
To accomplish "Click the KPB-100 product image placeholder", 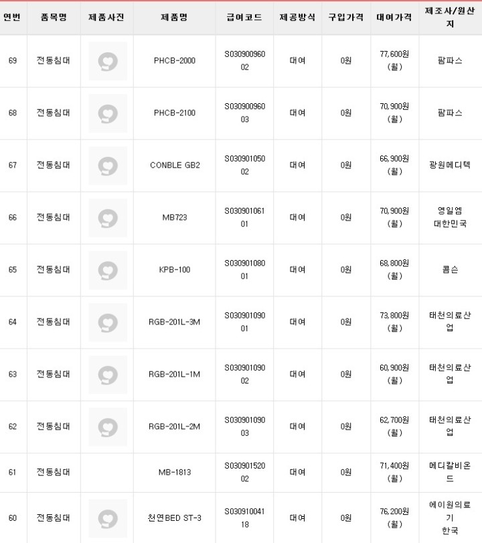I will coord(107,270).
